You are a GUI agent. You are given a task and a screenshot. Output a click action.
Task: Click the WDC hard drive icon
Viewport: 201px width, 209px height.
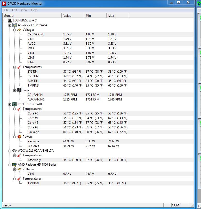(x=14, y=151)
